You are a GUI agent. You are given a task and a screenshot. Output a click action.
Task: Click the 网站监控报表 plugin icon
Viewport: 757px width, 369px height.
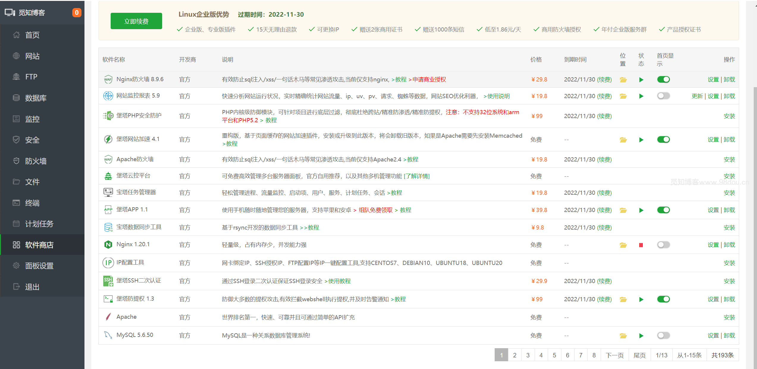tap(108, 96)
